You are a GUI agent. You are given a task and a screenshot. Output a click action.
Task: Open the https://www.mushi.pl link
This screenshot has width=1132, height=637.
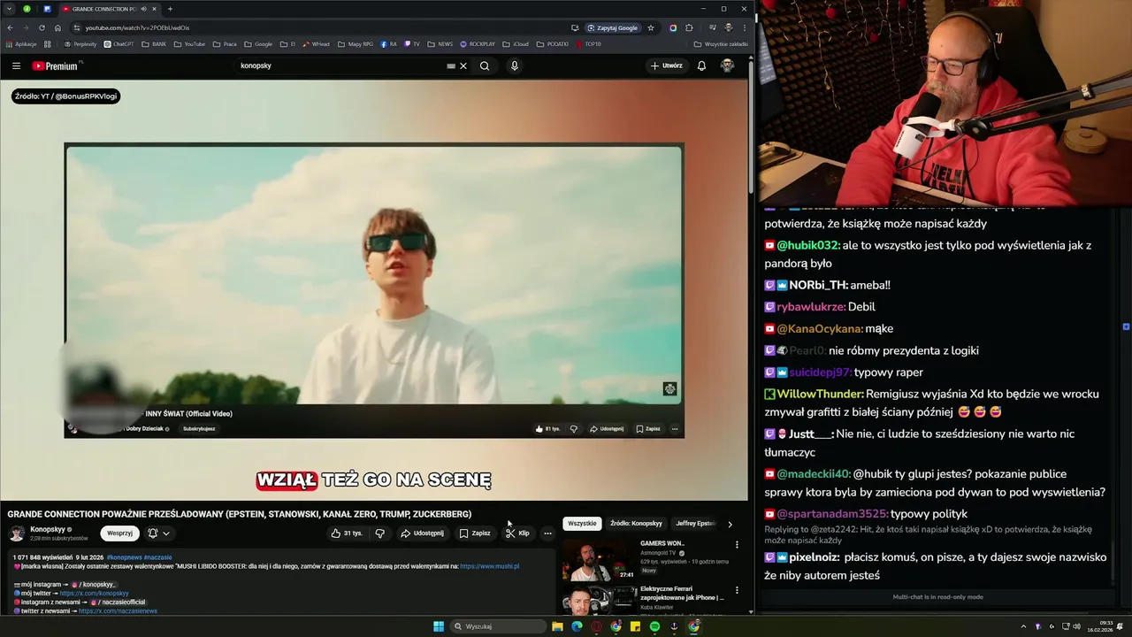(489, 566)
